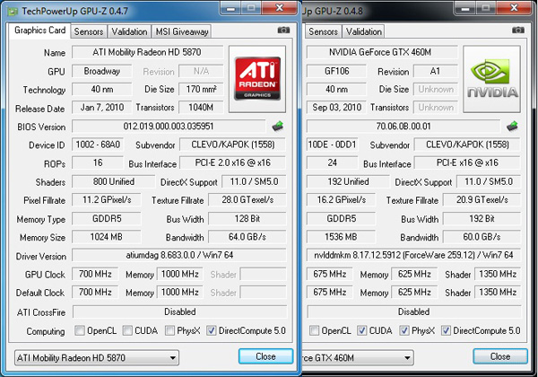Click the 1040M transistors value
The image size is (538, 377).
coord(201,108)
